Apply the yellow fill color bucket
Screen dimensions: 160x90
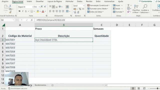coord(38,11)
